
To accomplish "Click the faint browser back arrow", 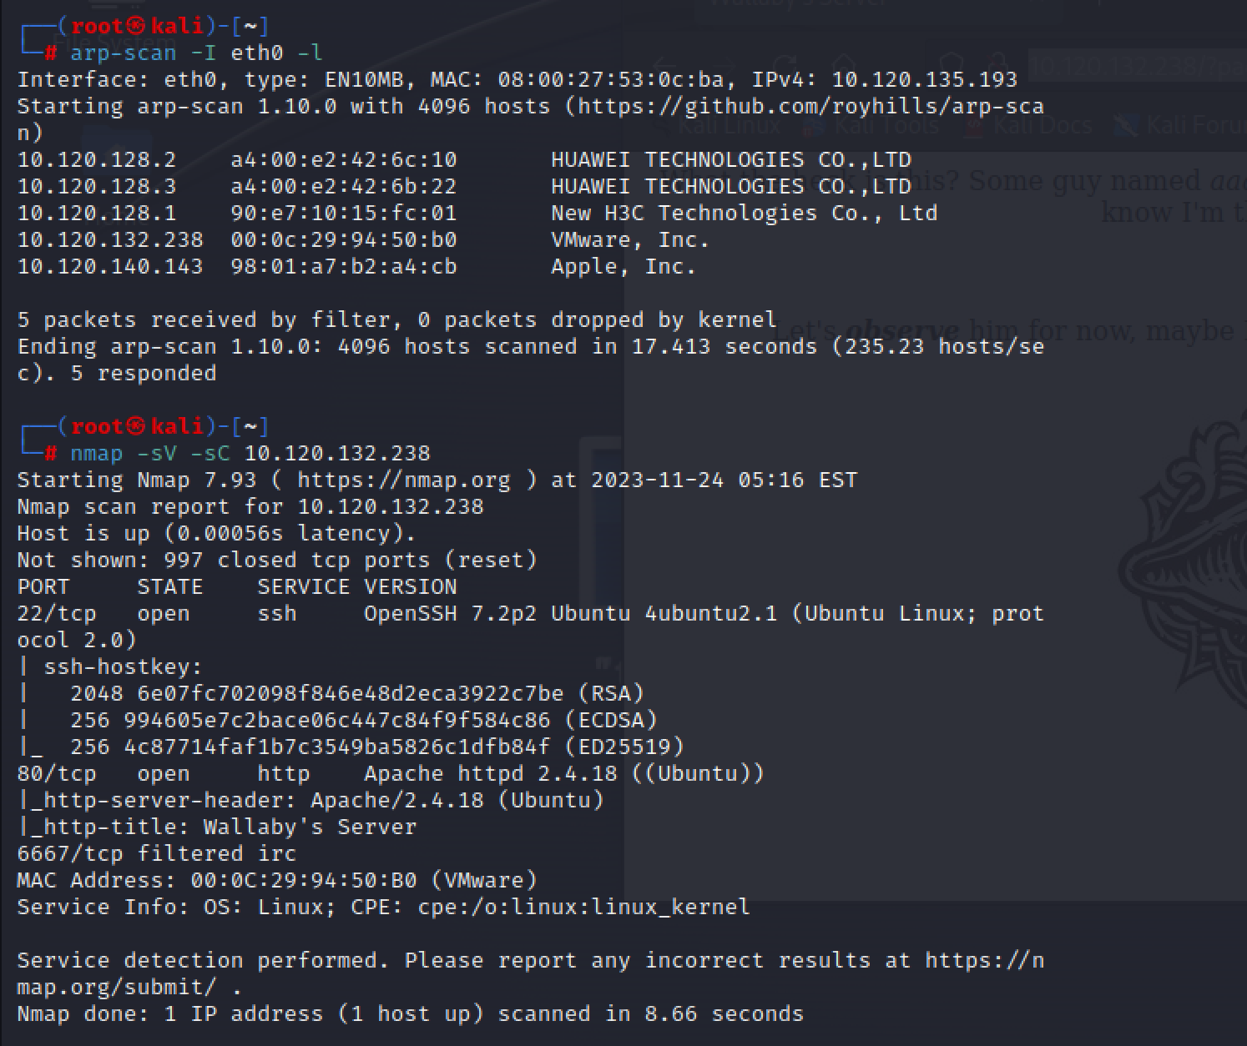I will pyautogui.click(x=665, y=66).
